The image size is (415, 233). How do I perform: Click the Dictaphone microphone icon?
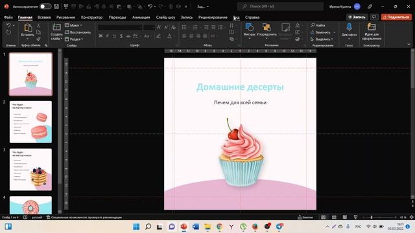[x=349, y=27]
